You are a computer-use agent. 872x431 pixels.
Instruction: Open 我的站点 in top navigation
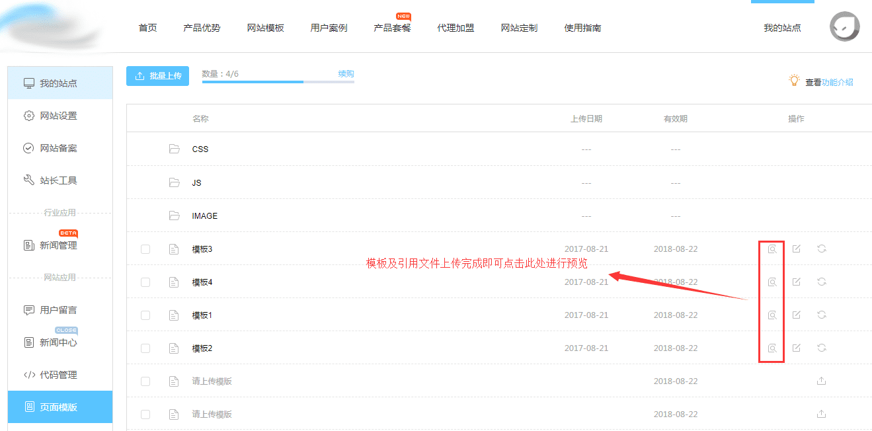click(x=782, y=28)
